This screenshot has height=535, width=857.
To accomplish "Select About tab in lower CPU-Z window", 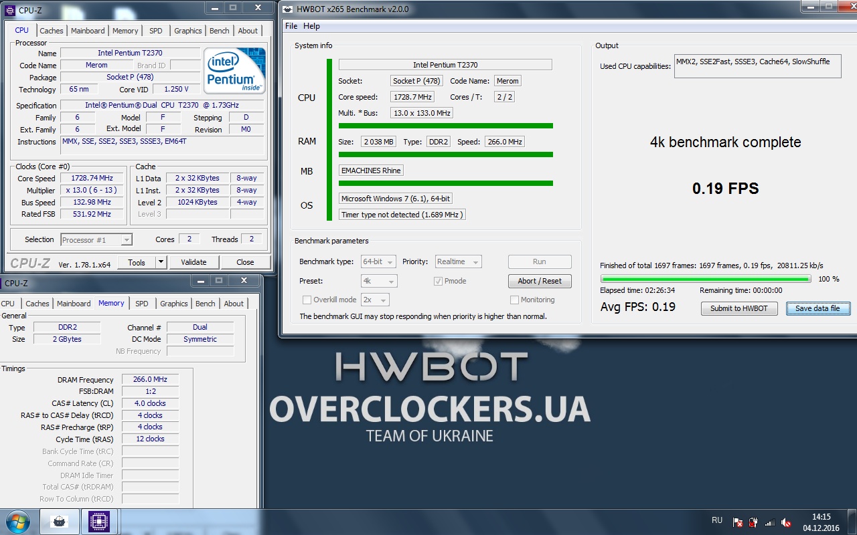I will pyautogui.click(x=234, y=304).
